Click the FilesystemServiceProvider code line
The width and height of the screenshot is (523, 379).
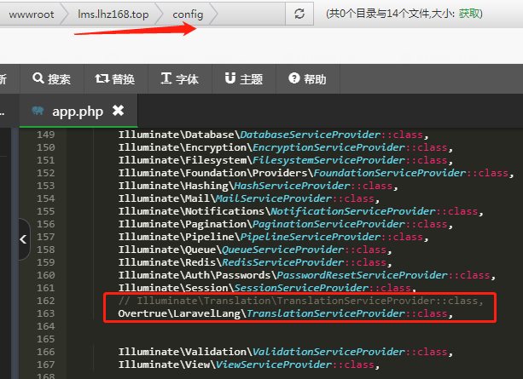coord(286,160)
